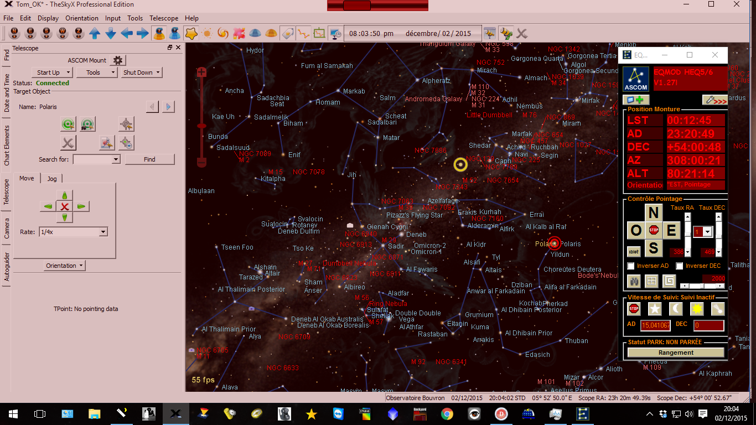Open the EQMOD rate preset dropdown
Image resolution: width=756 pixels, height=425 pixels.
pyautogui.click(x=707, y=232)
